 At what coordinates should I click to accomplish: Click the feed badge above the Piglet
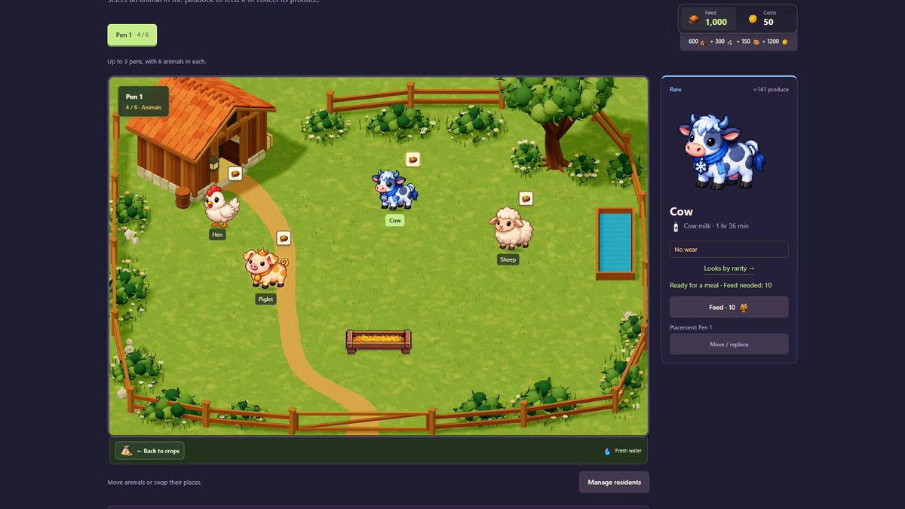[x=284, y=238]
